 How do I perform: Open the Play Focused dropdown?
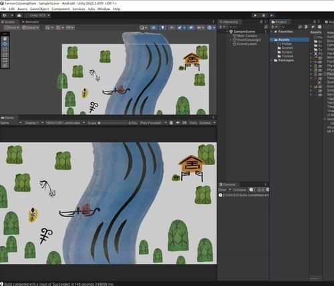click(x=154, y=123)
